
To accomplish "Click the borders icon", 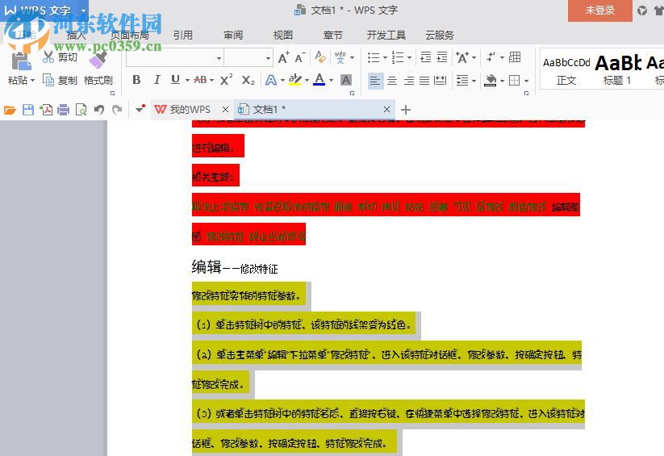I will pyautogui.click(x=514, y=80).
